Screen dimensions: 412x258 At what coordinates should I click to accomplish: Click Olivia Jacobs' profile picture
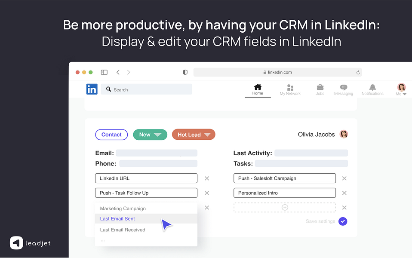pyautogui.click(x=344, y=134)
